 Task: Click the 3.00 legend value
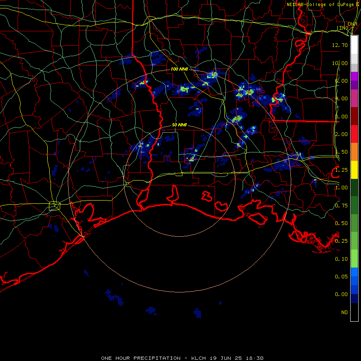tap(341, 116)
